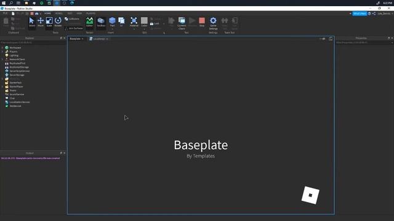This screenshot has height=221, width=394.
Task: Open dropdown arrow under Part
Action: 112,29
